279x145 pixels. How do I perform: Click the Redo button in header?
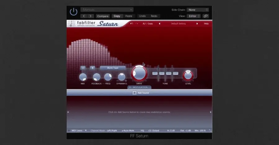(x=154, y=16)
